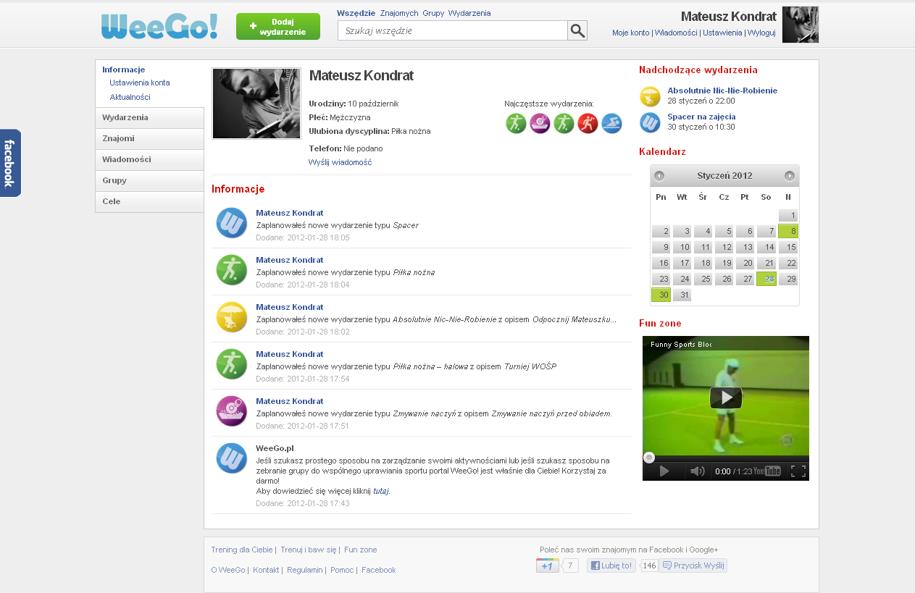Viewport: 915px width, 593px height.
Task: Click the red sports icon in frequent events
Action: pyautogui.click(x=588, y=124)
